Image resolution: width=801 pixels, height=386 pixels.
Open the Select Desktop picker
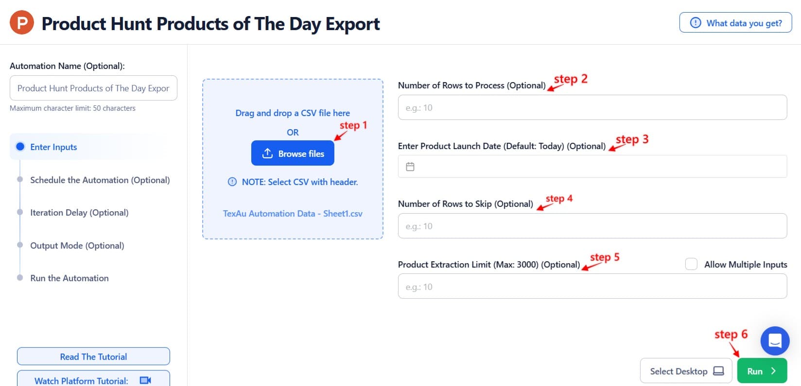tap(685, 371)
